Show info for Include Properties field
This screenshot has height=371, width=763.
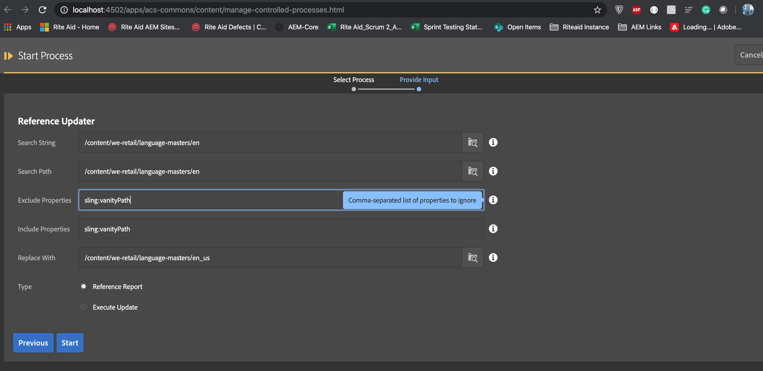coord(493,229)
